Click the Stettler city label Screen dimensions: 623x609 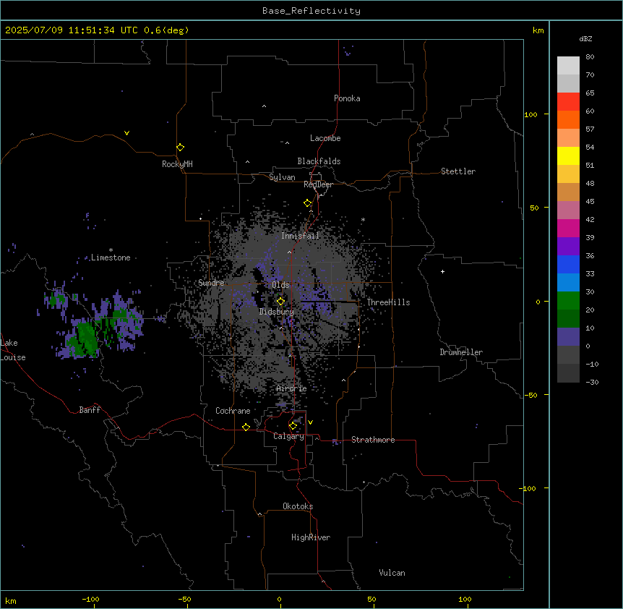458,171
